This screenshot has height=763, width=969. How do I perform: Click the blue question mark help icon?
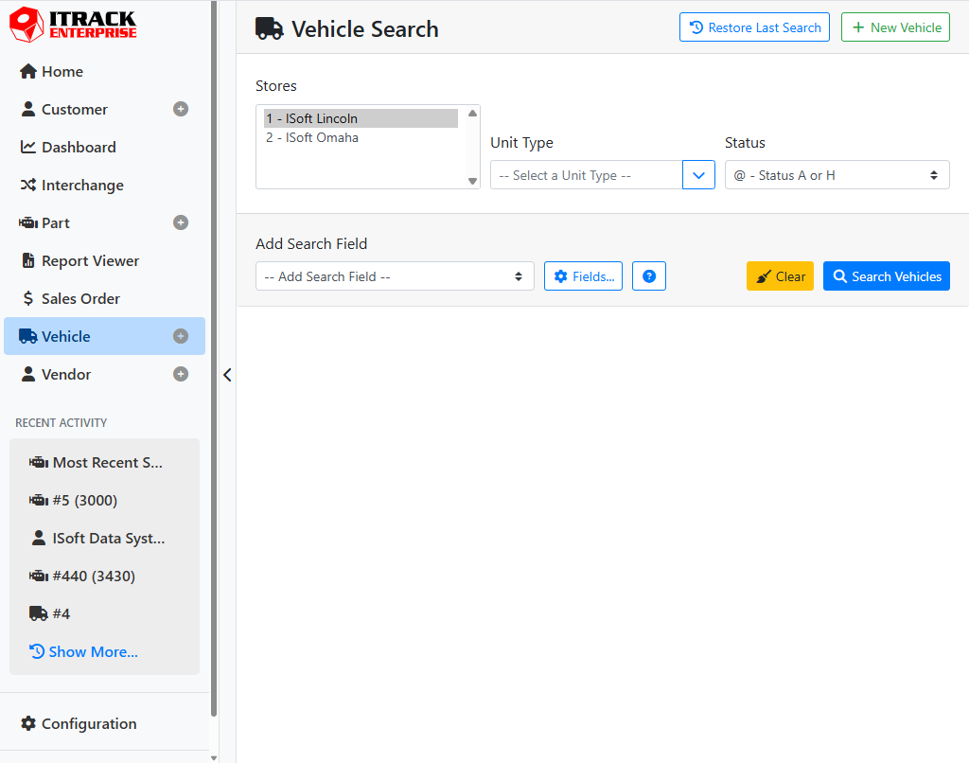tap(649, 275)
